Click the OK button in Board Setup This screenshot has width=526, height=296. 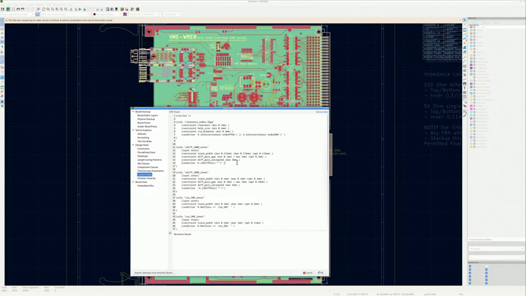click(320, 273)
